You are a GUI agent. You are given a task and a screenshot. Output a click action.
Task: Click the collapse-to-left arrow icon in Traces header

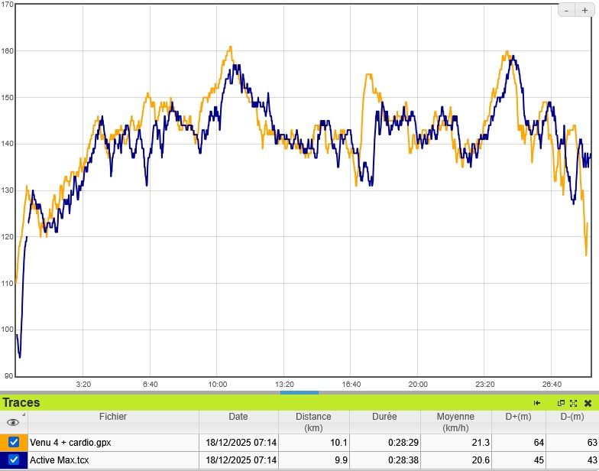pyautogui.click(x=537, y=403)
